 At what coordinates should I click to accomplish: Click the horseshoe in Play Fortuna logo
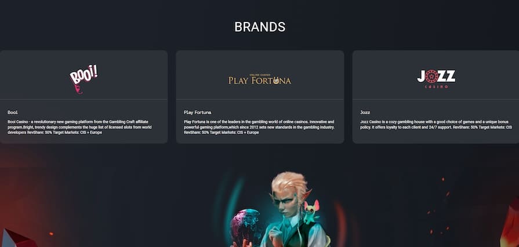coord(275,81)
